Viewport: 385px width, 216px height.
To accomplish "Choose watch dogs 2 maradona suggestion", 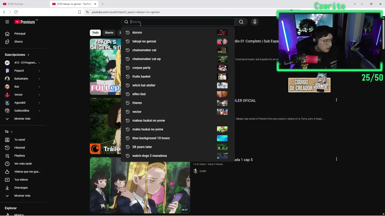I will tap(178, 156).
